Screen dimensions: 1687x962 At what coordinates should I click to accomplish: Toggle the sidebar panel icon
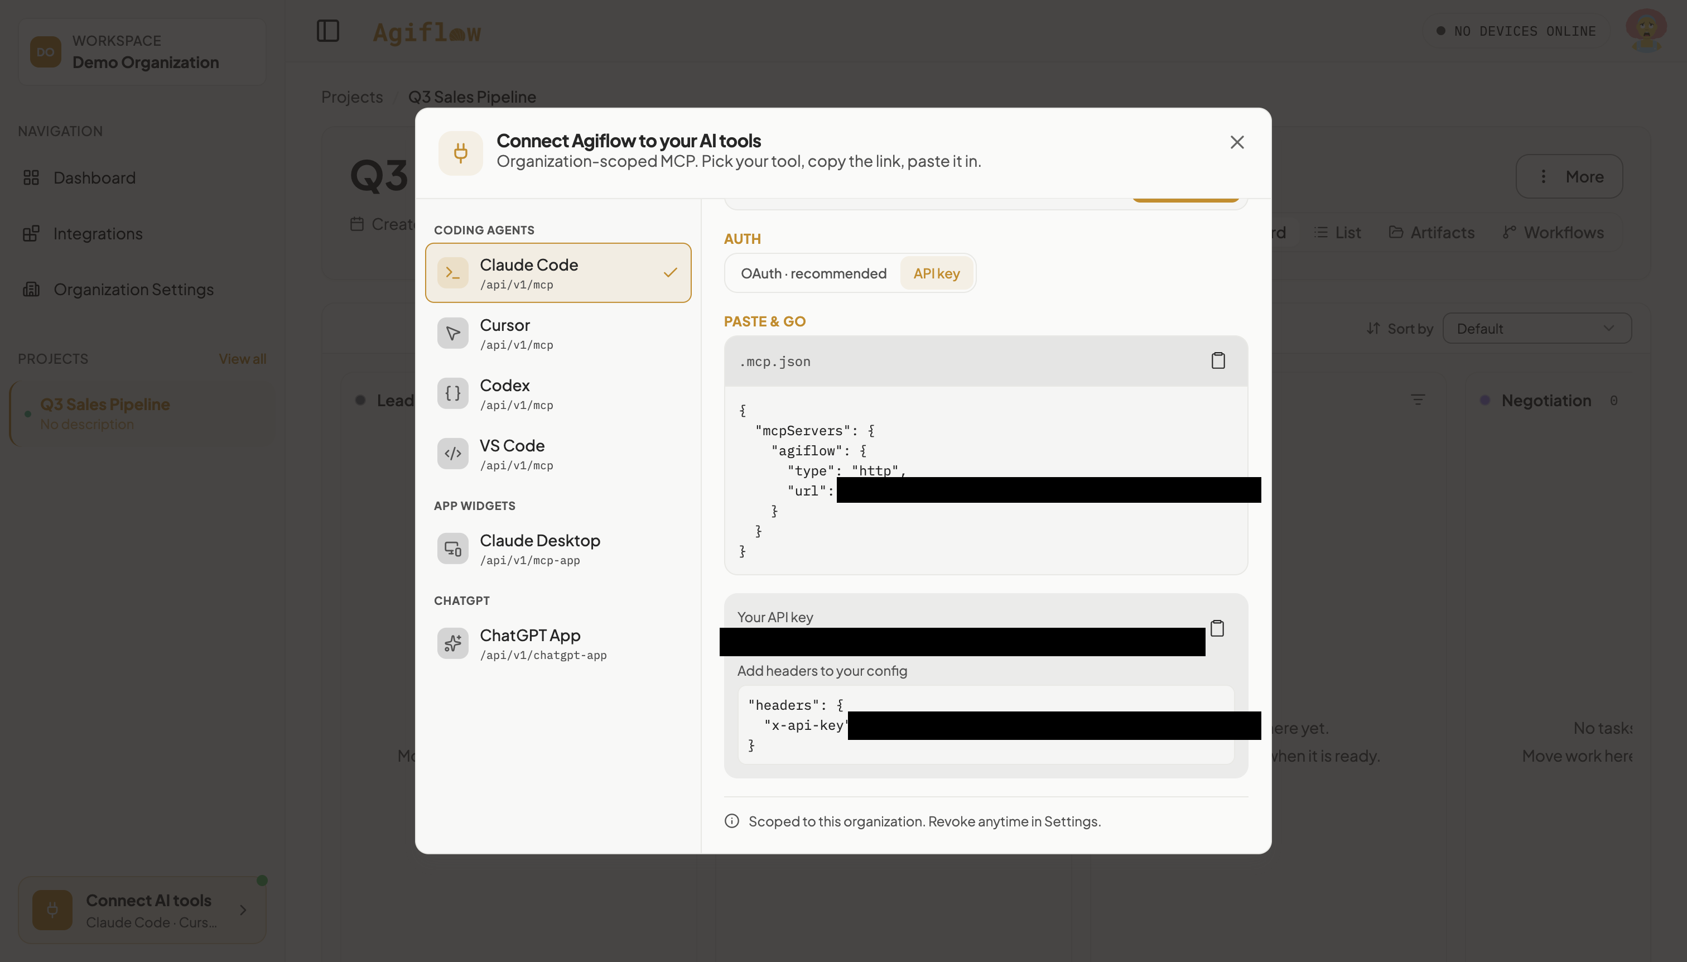pyautogui.click(x=327, y=31)
